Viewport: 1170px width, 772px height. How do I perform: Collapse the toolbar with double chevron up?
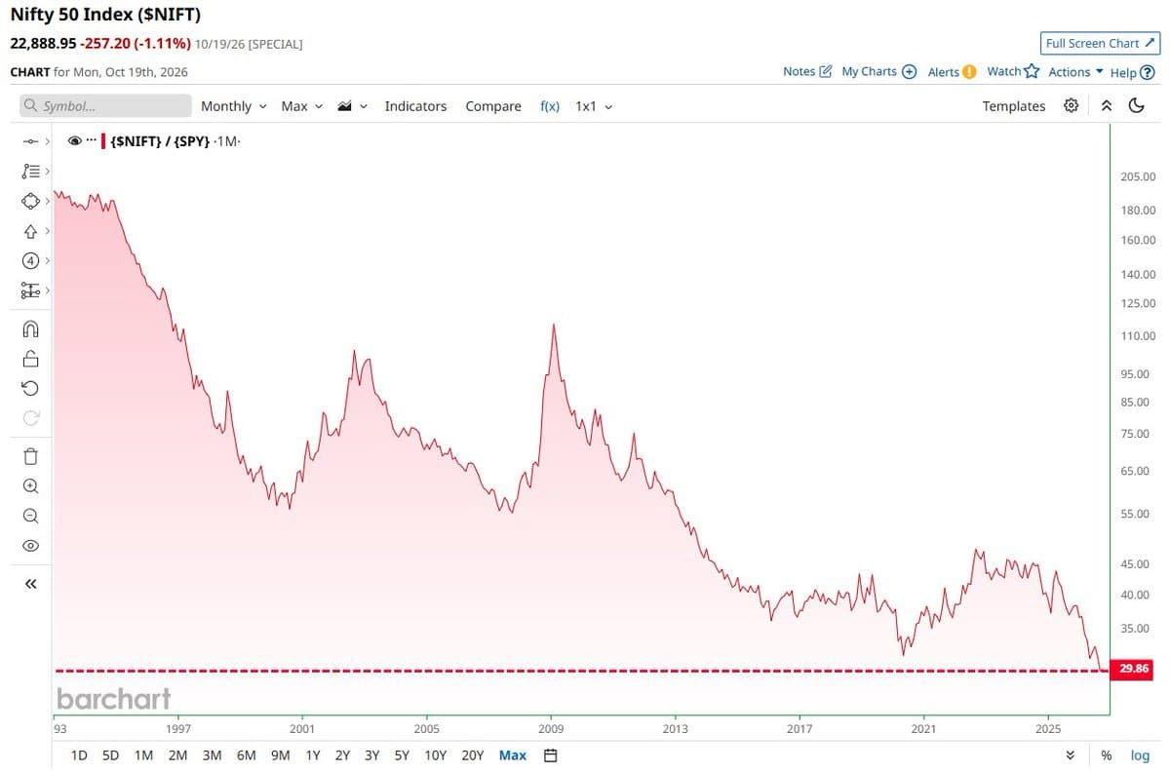[x=1107, y=105]
